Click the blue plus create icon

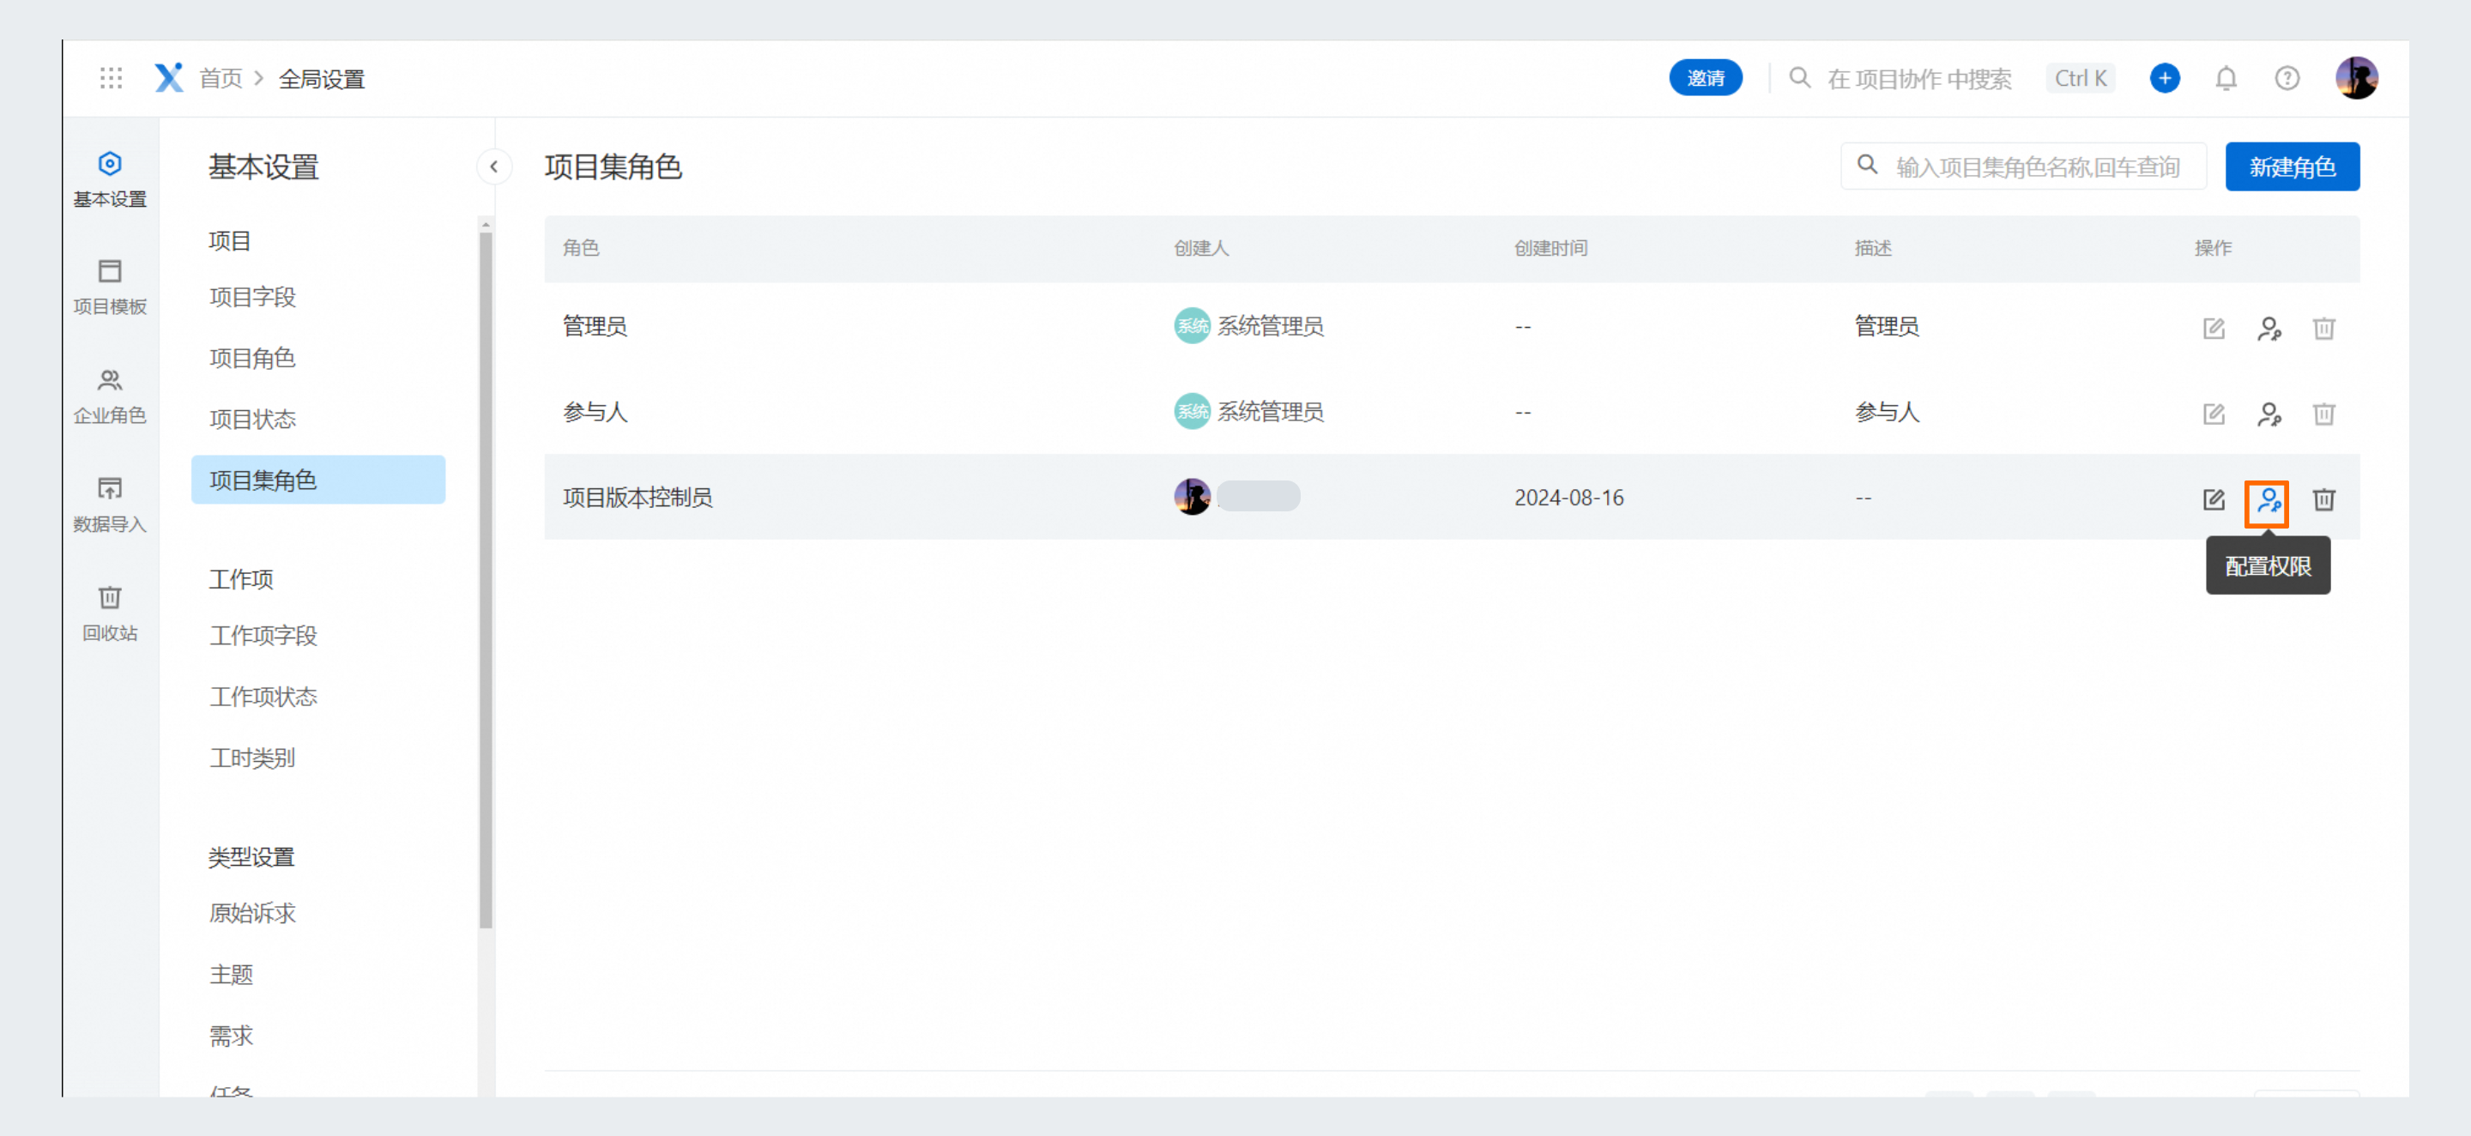(x=2164, y=79)
